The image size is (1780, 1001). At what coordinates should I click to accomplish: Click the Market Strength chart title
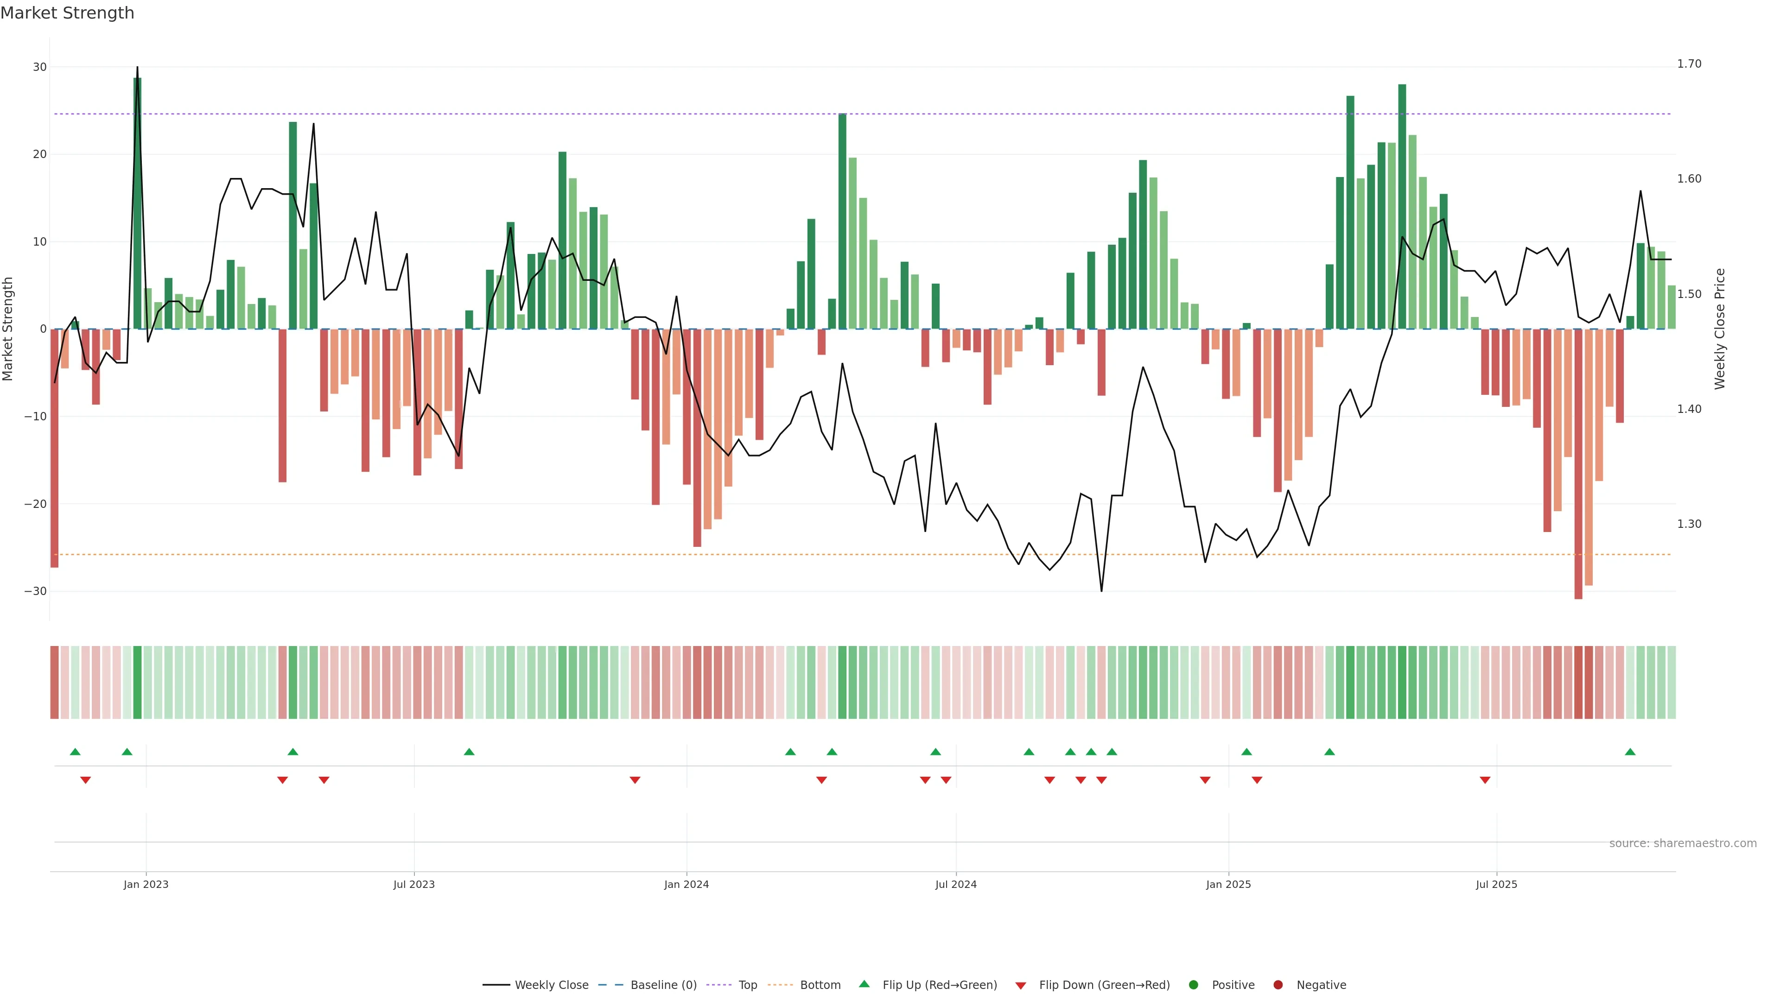coord(67,13)
